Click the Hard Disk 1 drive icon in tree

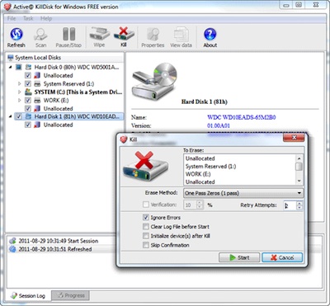tap(28, 116)
